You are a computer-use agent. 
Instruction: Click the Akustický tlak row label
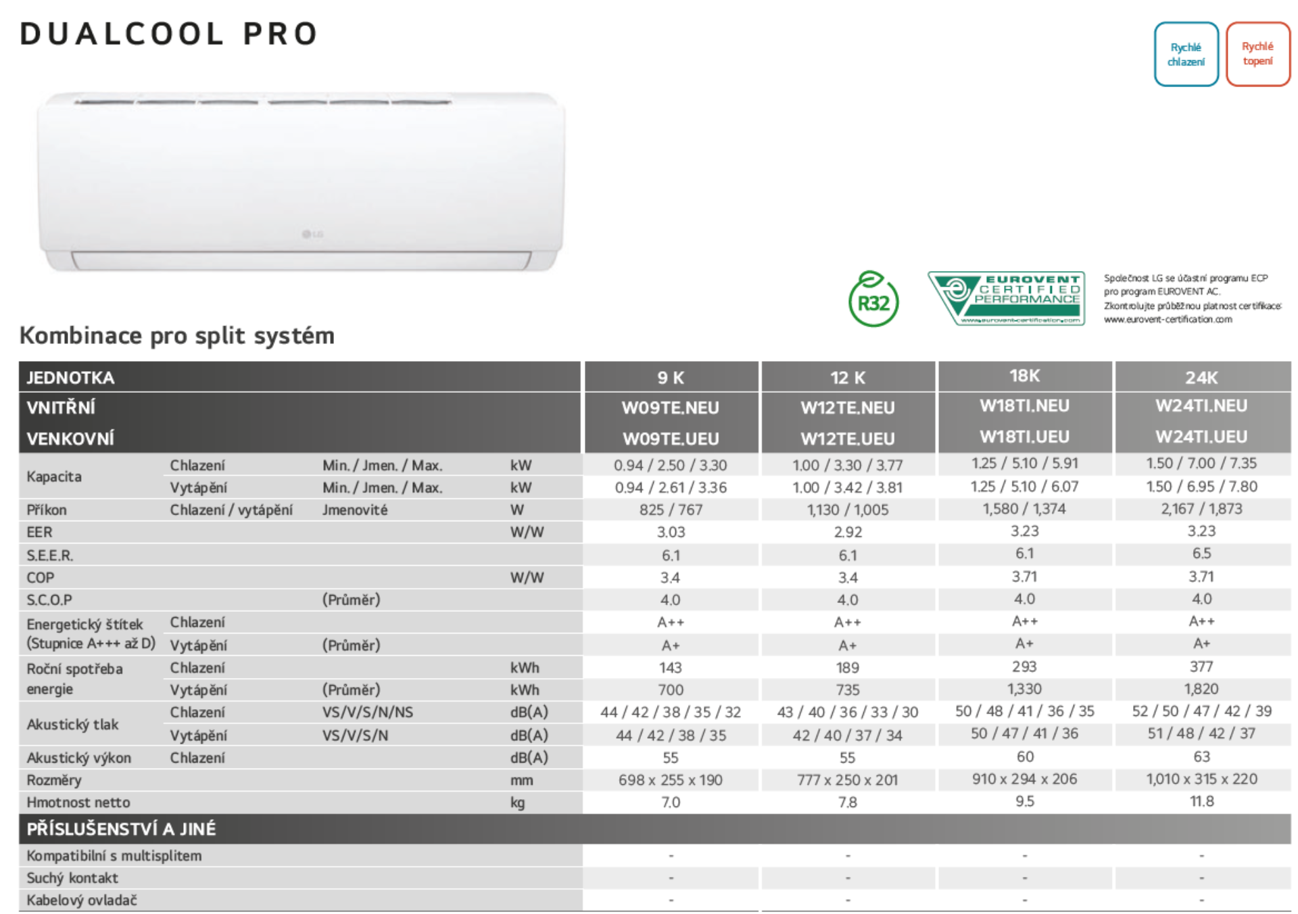72,724
